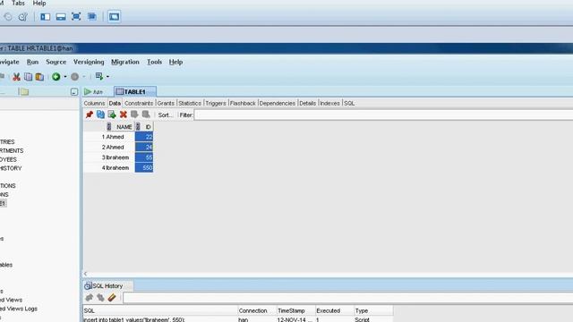The height and width of the screenshot is (322, 573).
Task: Toggle the VM library sidebar view icon
Action: coord(46,16)
